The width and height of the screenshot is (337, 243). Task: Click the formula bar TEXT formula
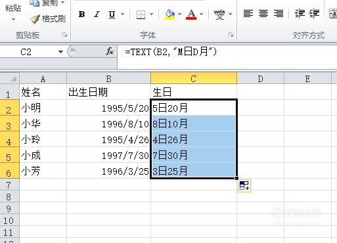pos(171,52)
